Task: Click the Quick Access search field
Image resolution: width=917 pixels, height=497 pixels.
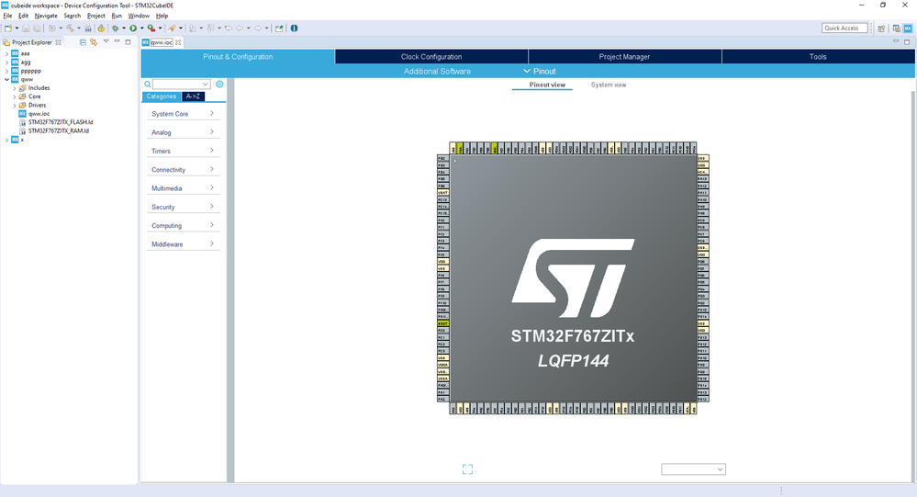Action: [x=844, y=28]
